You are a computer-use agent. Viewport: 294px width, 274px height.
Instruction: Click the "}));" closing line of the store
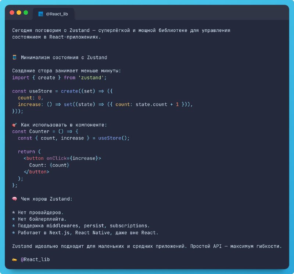tap(18, 111)
